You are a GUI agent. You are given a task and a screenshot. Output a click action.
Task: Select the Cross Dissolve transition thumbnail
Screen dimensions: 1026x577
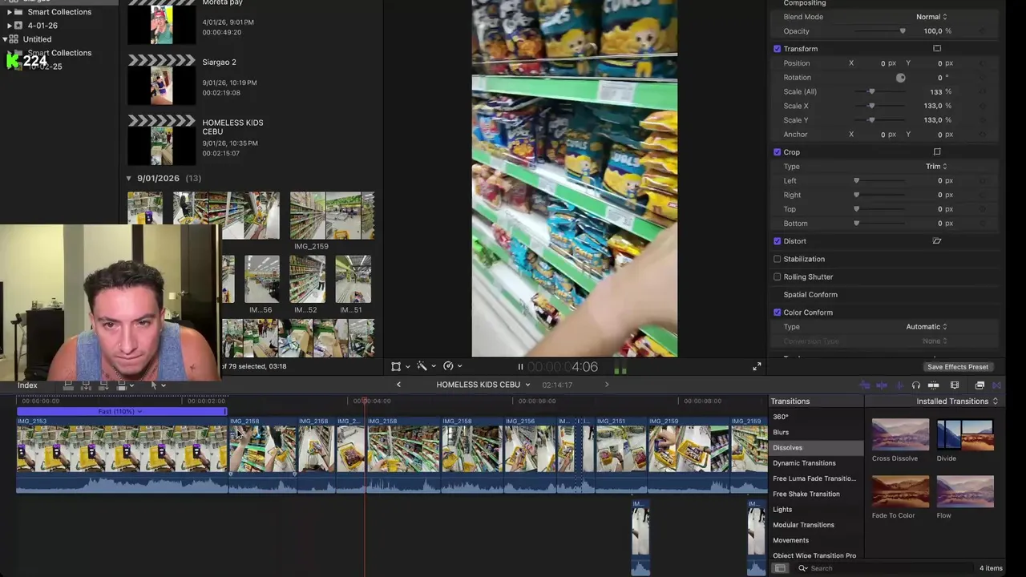[900, 435]
